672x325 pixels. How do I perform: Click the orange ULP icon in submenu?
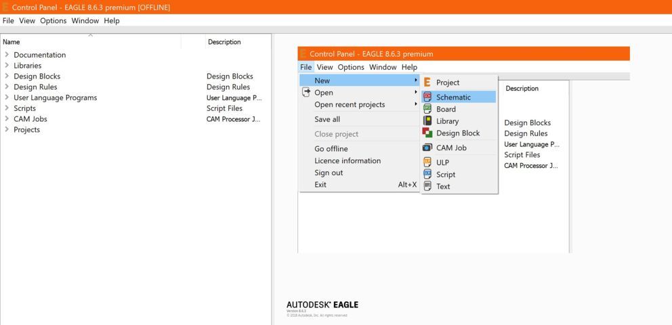[x=427, y=162]
